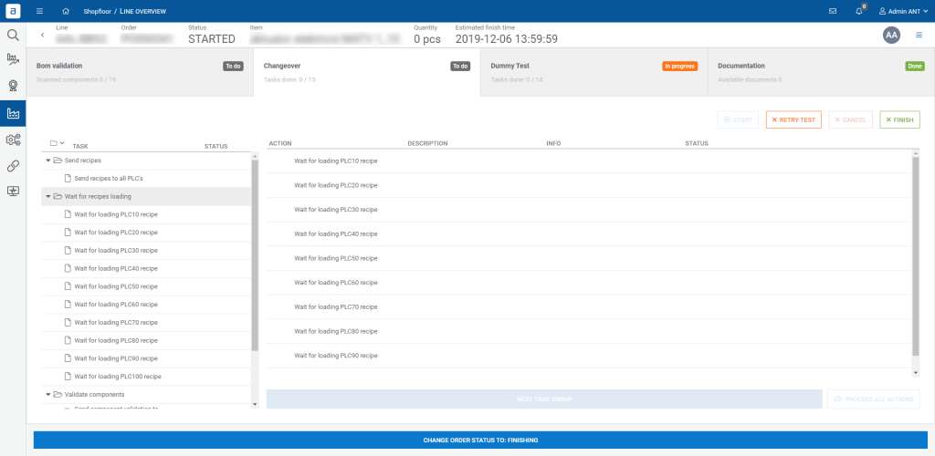Go back with the left chevron
Viewport: 935px width, 456px height.
[42, 36]
